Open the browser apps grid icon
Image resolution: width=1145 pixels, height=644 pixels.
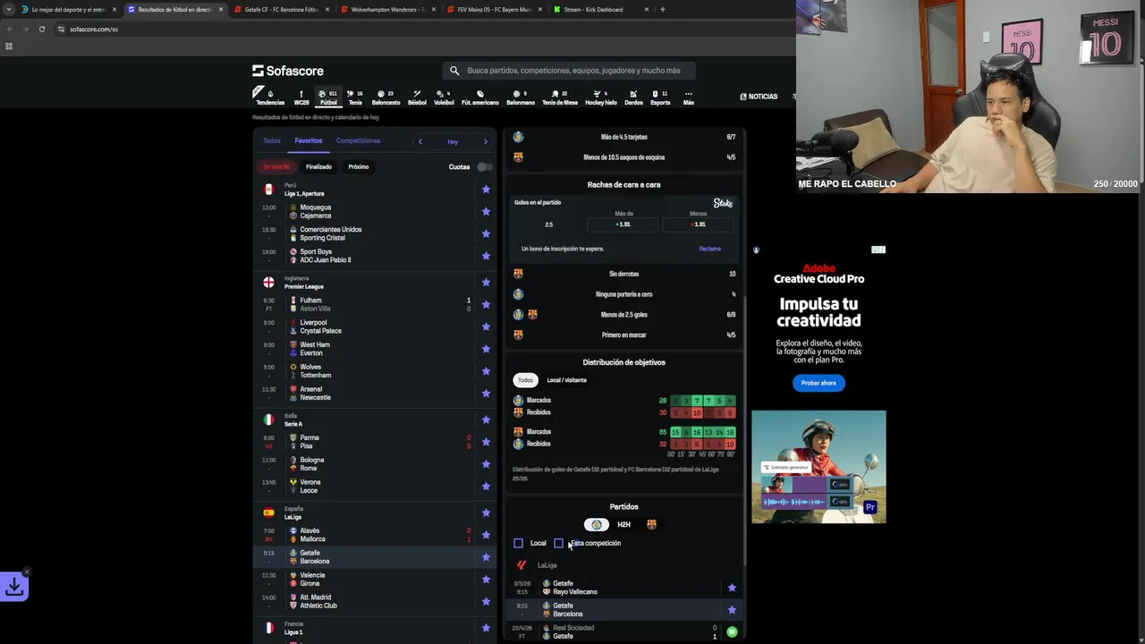pyautogui.click(x=9, y=47)
